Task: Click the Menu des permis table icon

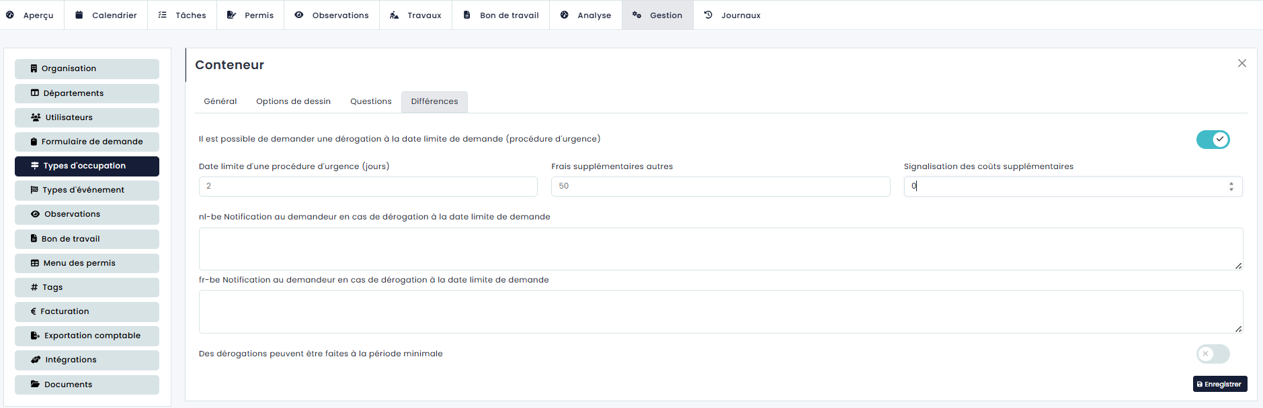Action: point(35,263)
